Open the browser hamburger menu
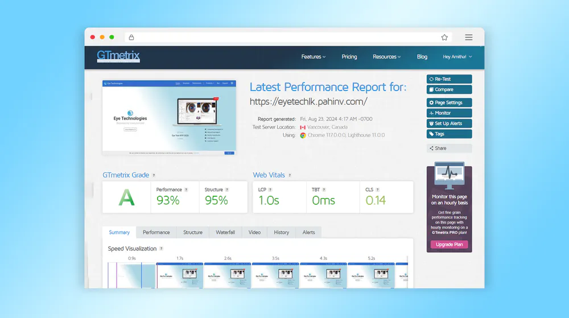The height and width of the screenshot is (318, 569). point(469,38)
